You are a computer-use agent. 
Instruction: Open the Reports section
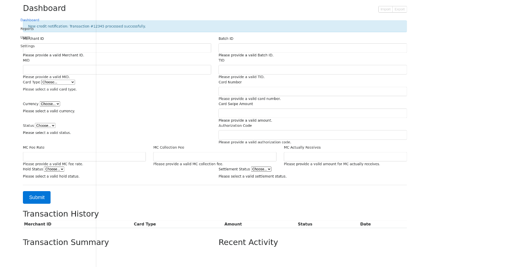point(27,28)
